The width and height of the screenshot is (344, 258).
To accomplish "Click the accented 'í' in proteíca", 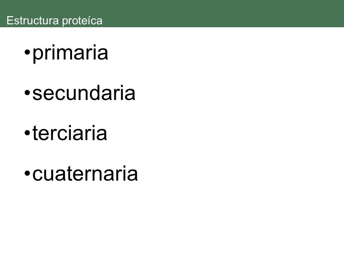I will pos(90,20).
